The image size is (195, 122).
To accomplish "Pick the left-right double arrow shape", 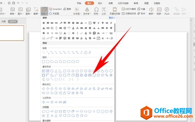I will 60,89.
